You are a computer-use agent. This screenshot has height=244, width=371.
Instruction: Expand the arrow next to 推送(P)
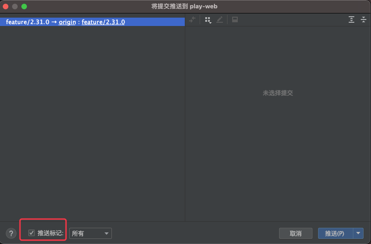(359, 233)
